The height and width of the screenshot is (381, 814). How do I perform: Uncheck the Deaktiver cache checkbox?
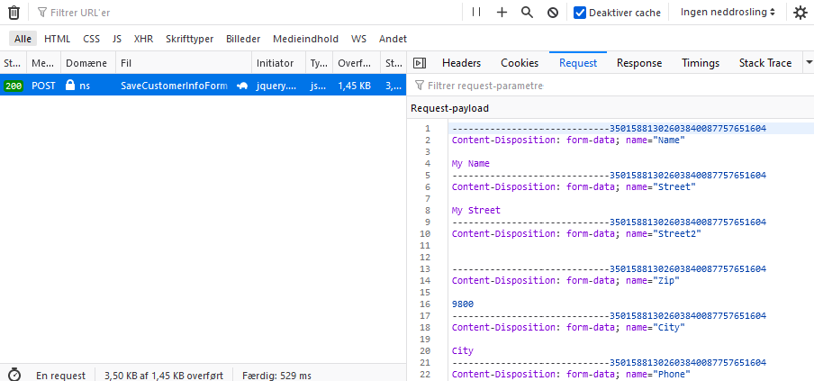(x=580, y=13)
